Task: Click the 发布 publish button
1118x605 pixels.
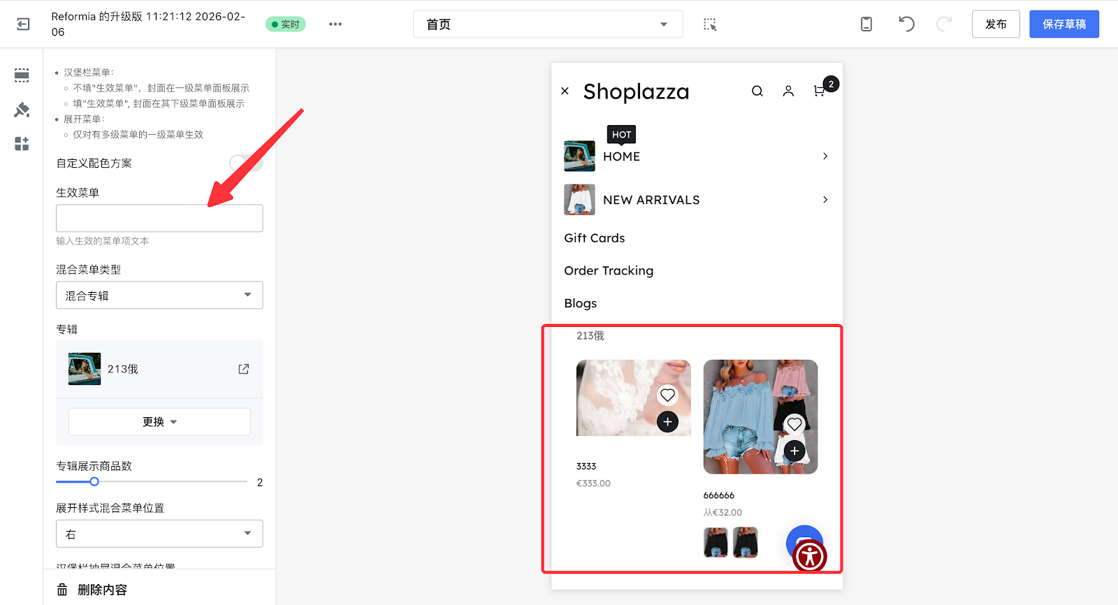Action: 996,24
